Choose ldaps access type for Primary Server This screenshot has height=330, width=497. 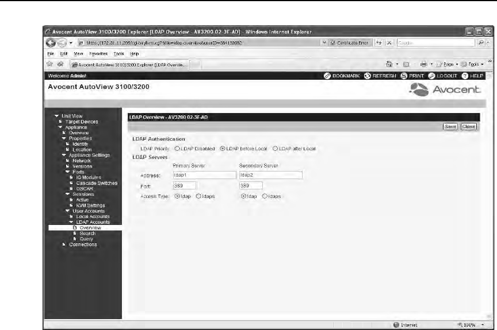point(198,196)
